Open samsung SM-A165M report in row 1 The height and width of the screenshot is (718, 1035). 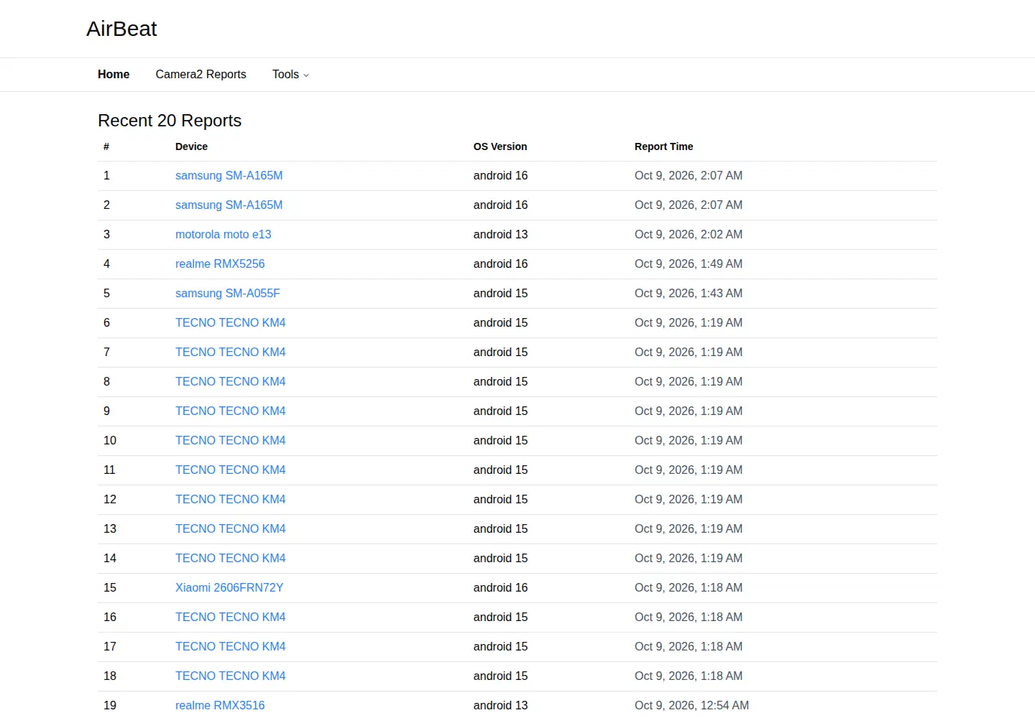[229, 176]
